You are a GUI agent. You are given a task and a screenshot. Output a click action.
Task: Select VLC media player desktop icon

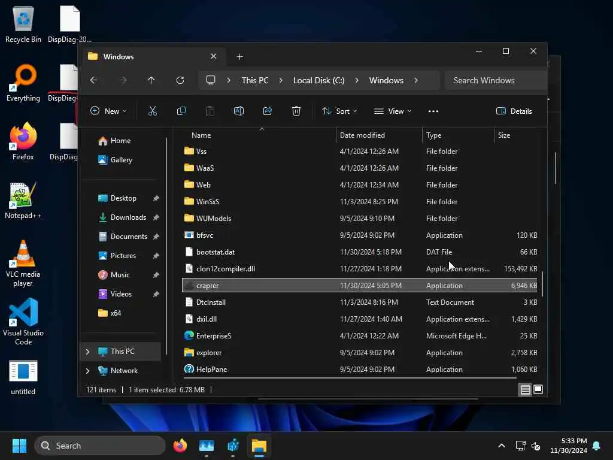[23, 264]
